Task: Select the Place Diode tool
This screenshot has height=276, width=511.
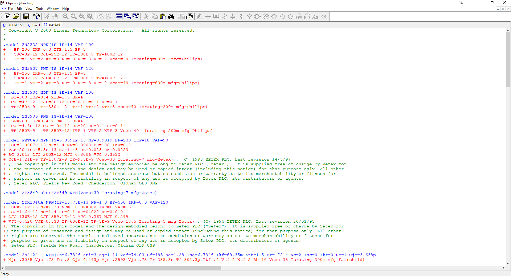Action: (x=249, y=16)
